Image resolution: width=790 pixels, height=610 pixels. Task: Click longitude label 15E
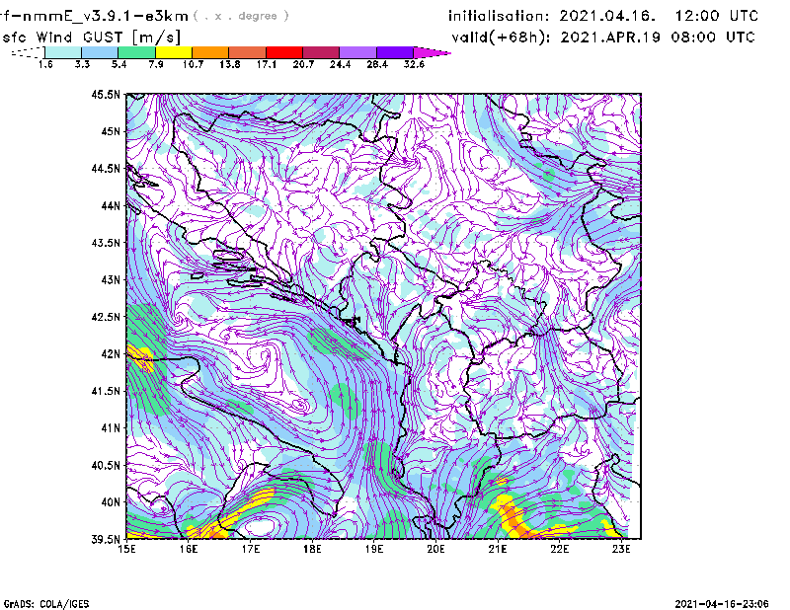coord(126,549)
